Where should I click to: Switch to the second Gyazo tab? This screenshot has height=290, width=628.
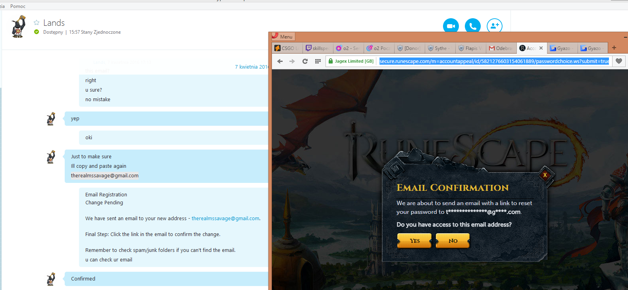(x=593, y=48)
